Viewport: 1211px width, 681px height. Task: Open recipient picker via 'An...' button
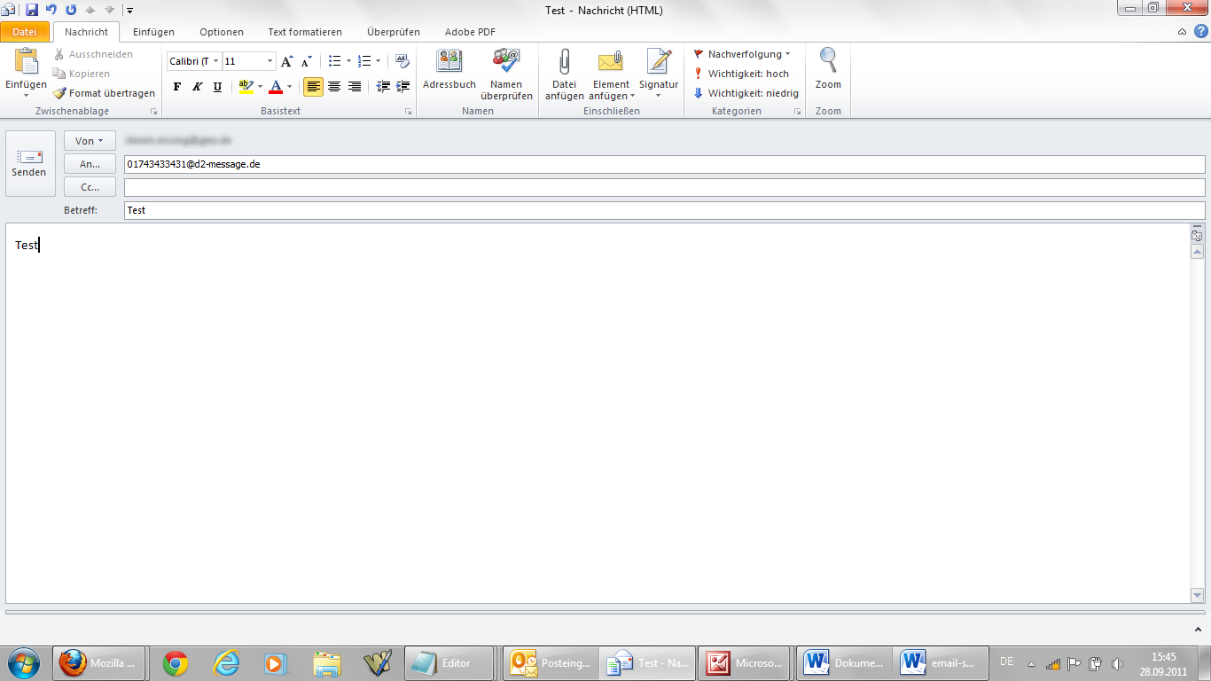[89, 163]
